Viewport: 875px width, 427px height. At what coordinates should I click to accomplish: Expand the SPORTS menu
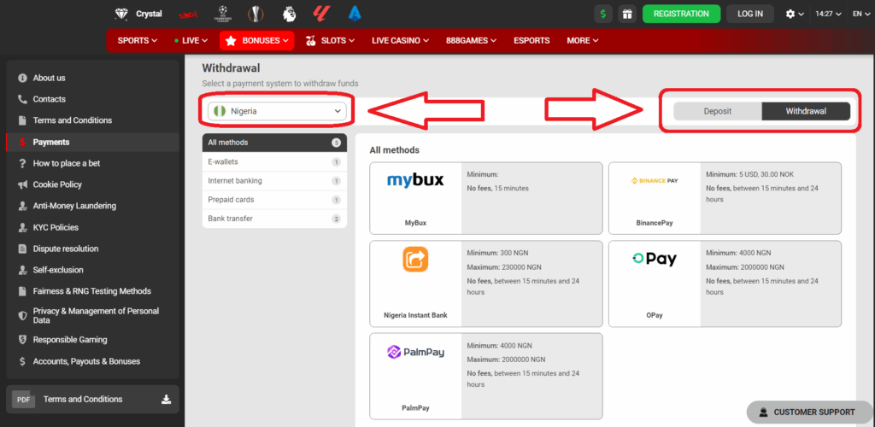click(138, 41)
